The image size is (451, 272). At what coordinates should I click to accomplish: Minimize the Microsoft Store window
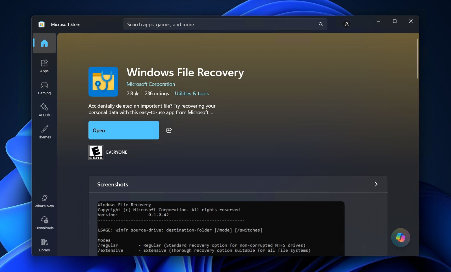379,21
